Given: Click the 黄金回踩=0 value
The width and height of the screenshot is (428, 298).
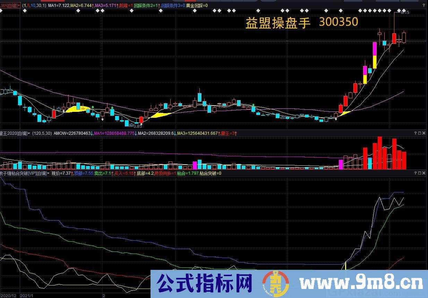Looking at the screenshot, I should tap(197, 6).
